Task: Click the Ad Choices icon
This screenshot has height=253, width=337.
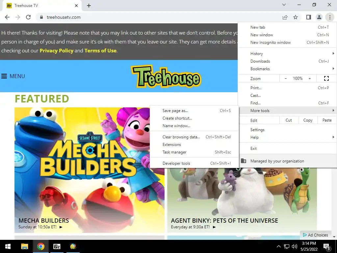Action: pyautogui.click(x=304, y=235)
